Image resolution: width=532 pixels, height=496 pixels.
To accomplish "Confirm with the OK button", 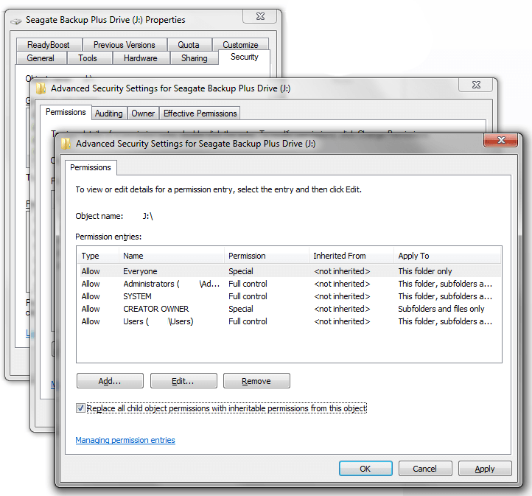I will click(x=365, y=469).
